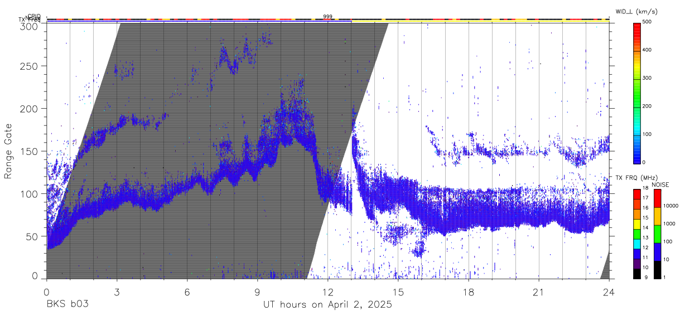Click the 50 tick on the Range Gate axis
The height and width of the screenshot is (316, 685).
[32, 236]
